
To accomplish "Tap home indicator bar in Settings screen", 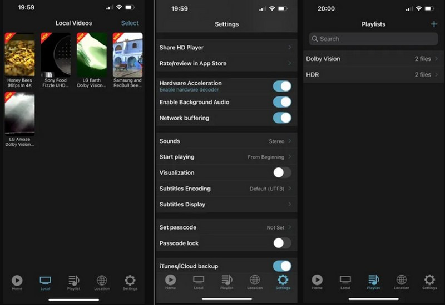I will tap(227, 299).
